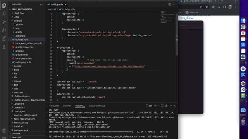Open the Extensions view
This screenshot has height=139, width=248.
point(4,39)
